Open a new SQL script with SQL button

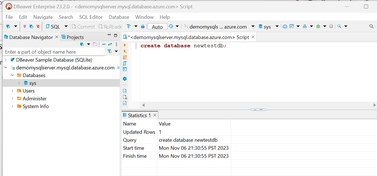pos(53,27)
